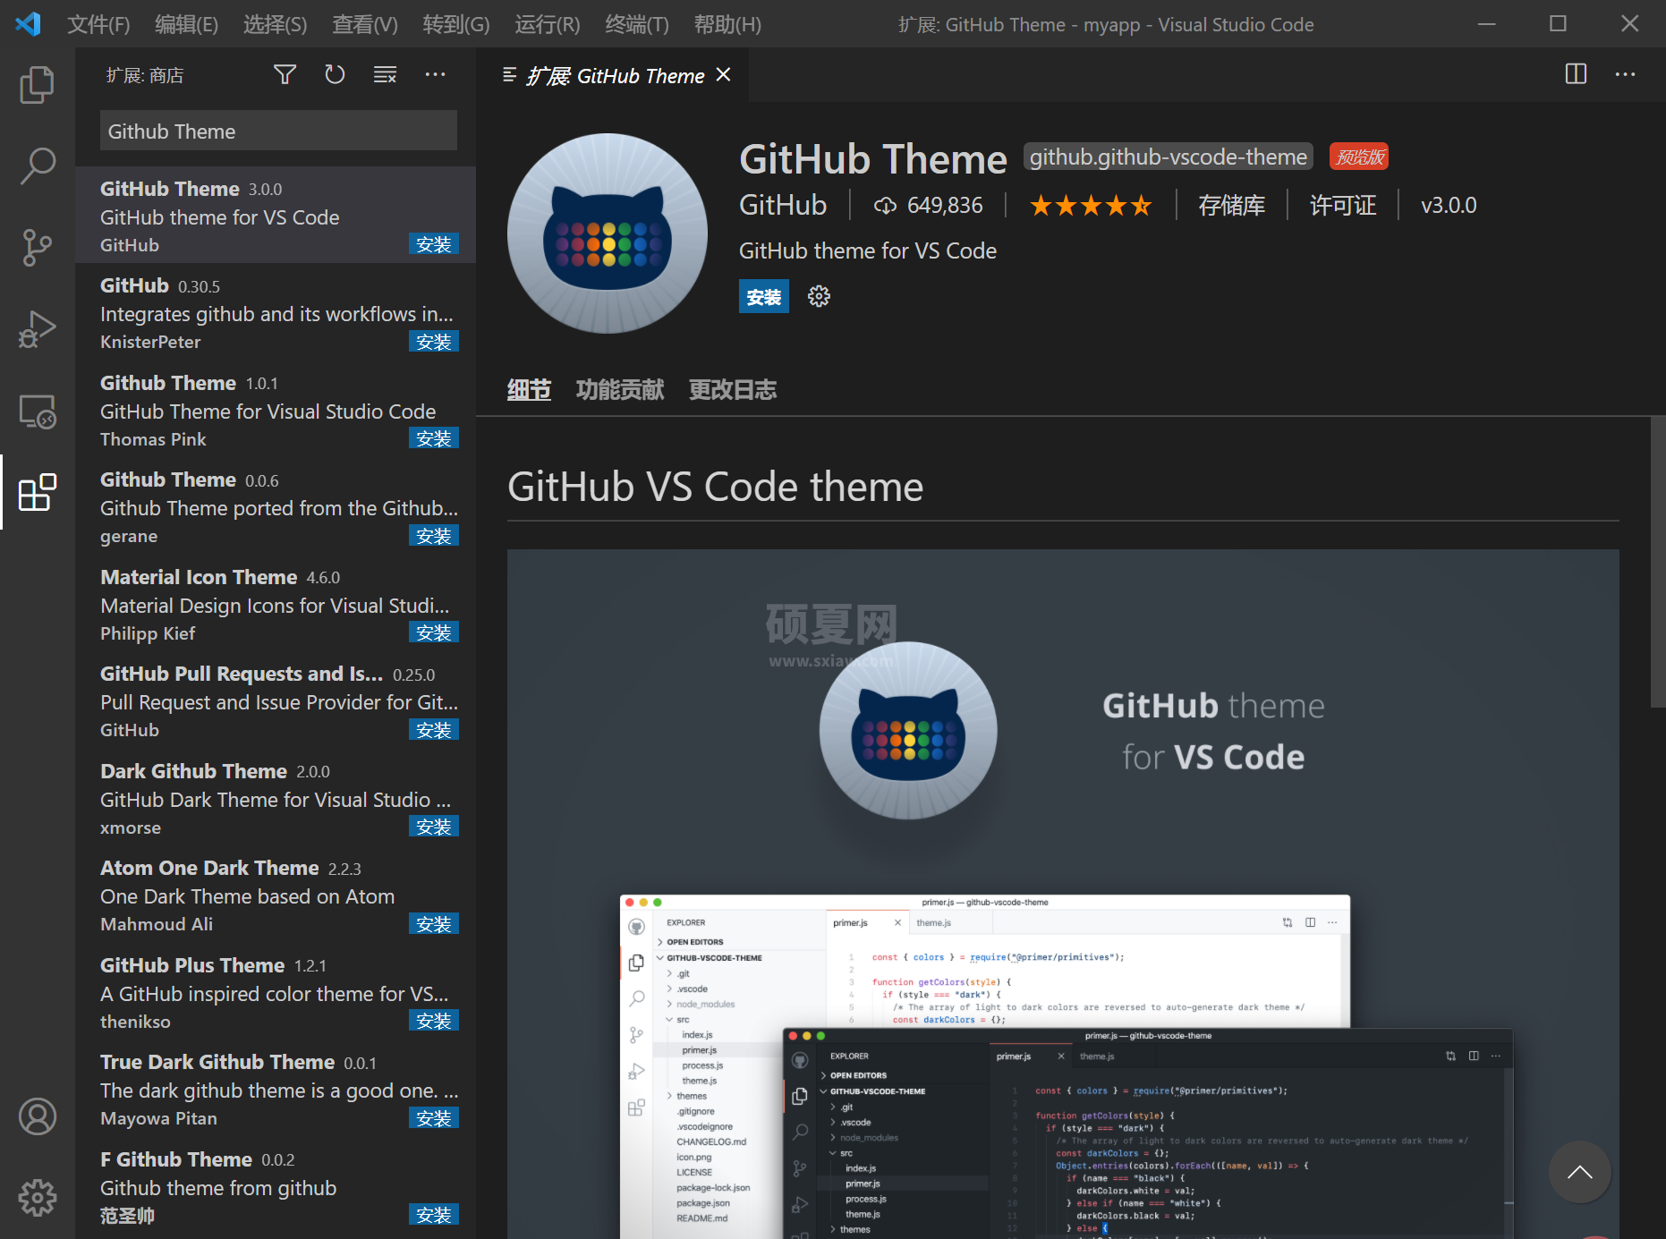Open the 转到(G) menu
Image resolution: width=1666 pixels, height=1239 pixels.
click(456, 24)
